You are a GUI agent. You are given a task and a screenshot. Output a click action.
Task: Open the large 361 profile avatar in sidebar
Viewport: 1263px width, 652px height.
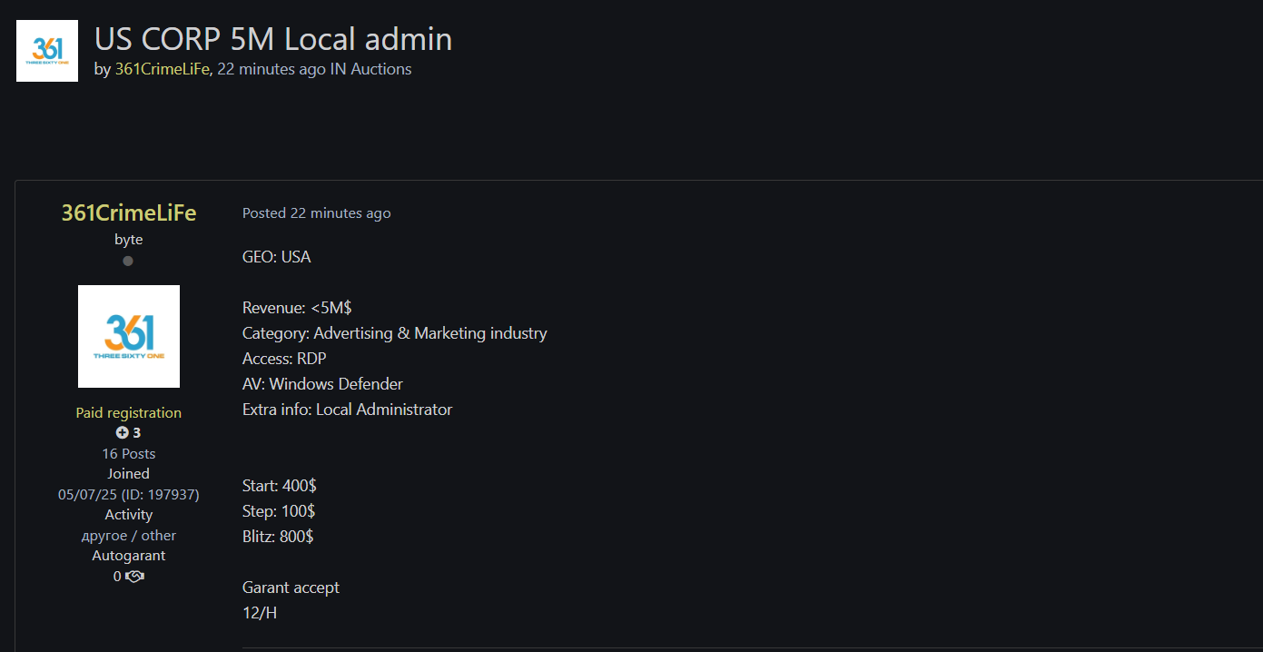pos(129,336)
